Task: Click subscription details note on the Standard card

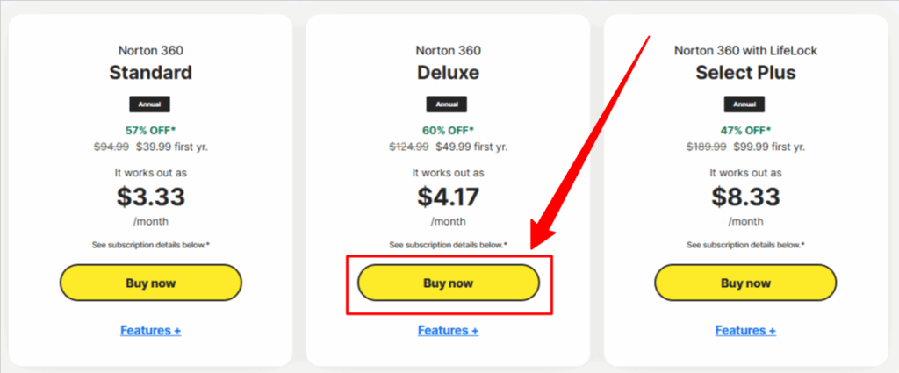Action: pyautogui.click(x=150, y=244)
